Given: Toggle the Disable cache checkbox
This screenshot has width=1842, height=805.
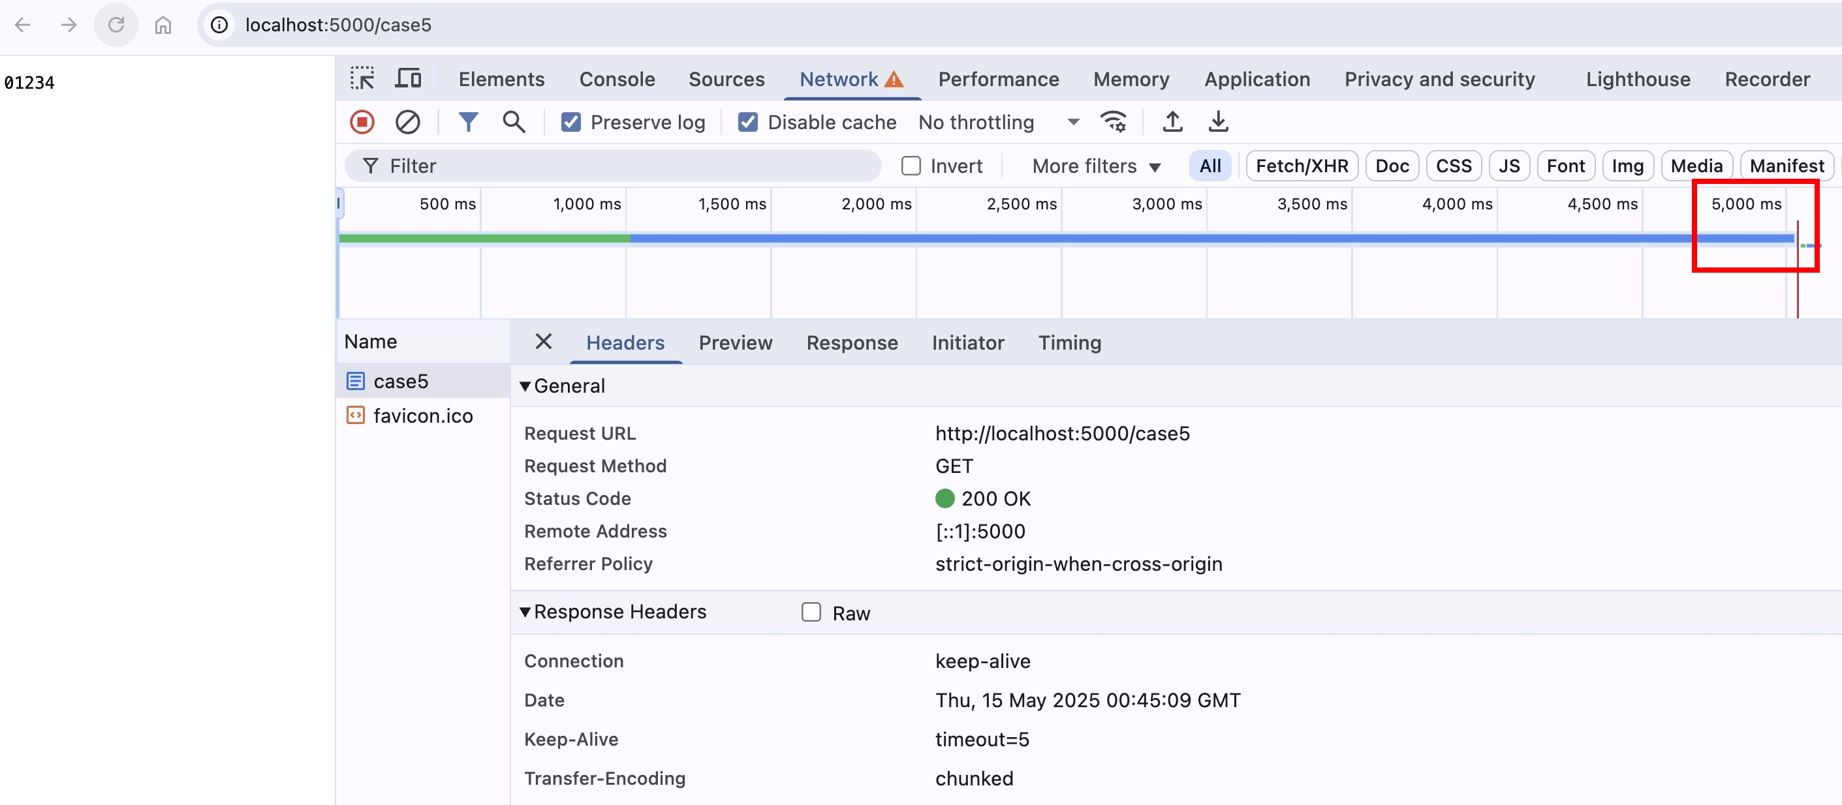Looking at the screenshot, I should [x=748, y=122].
